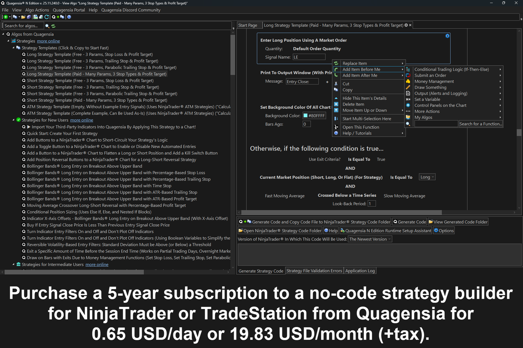This screenshot has height=348, width=523.
Task: Click the Q generate code toolbar icon
Action: (54, 17)
